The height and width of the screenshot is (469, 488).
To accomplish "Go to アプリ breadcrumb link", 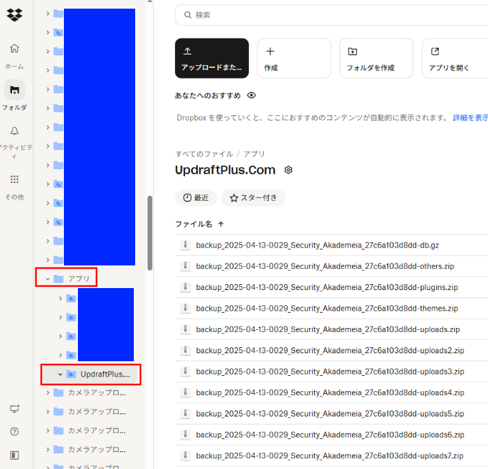I will pyautogui.click(x=254, y=154).
